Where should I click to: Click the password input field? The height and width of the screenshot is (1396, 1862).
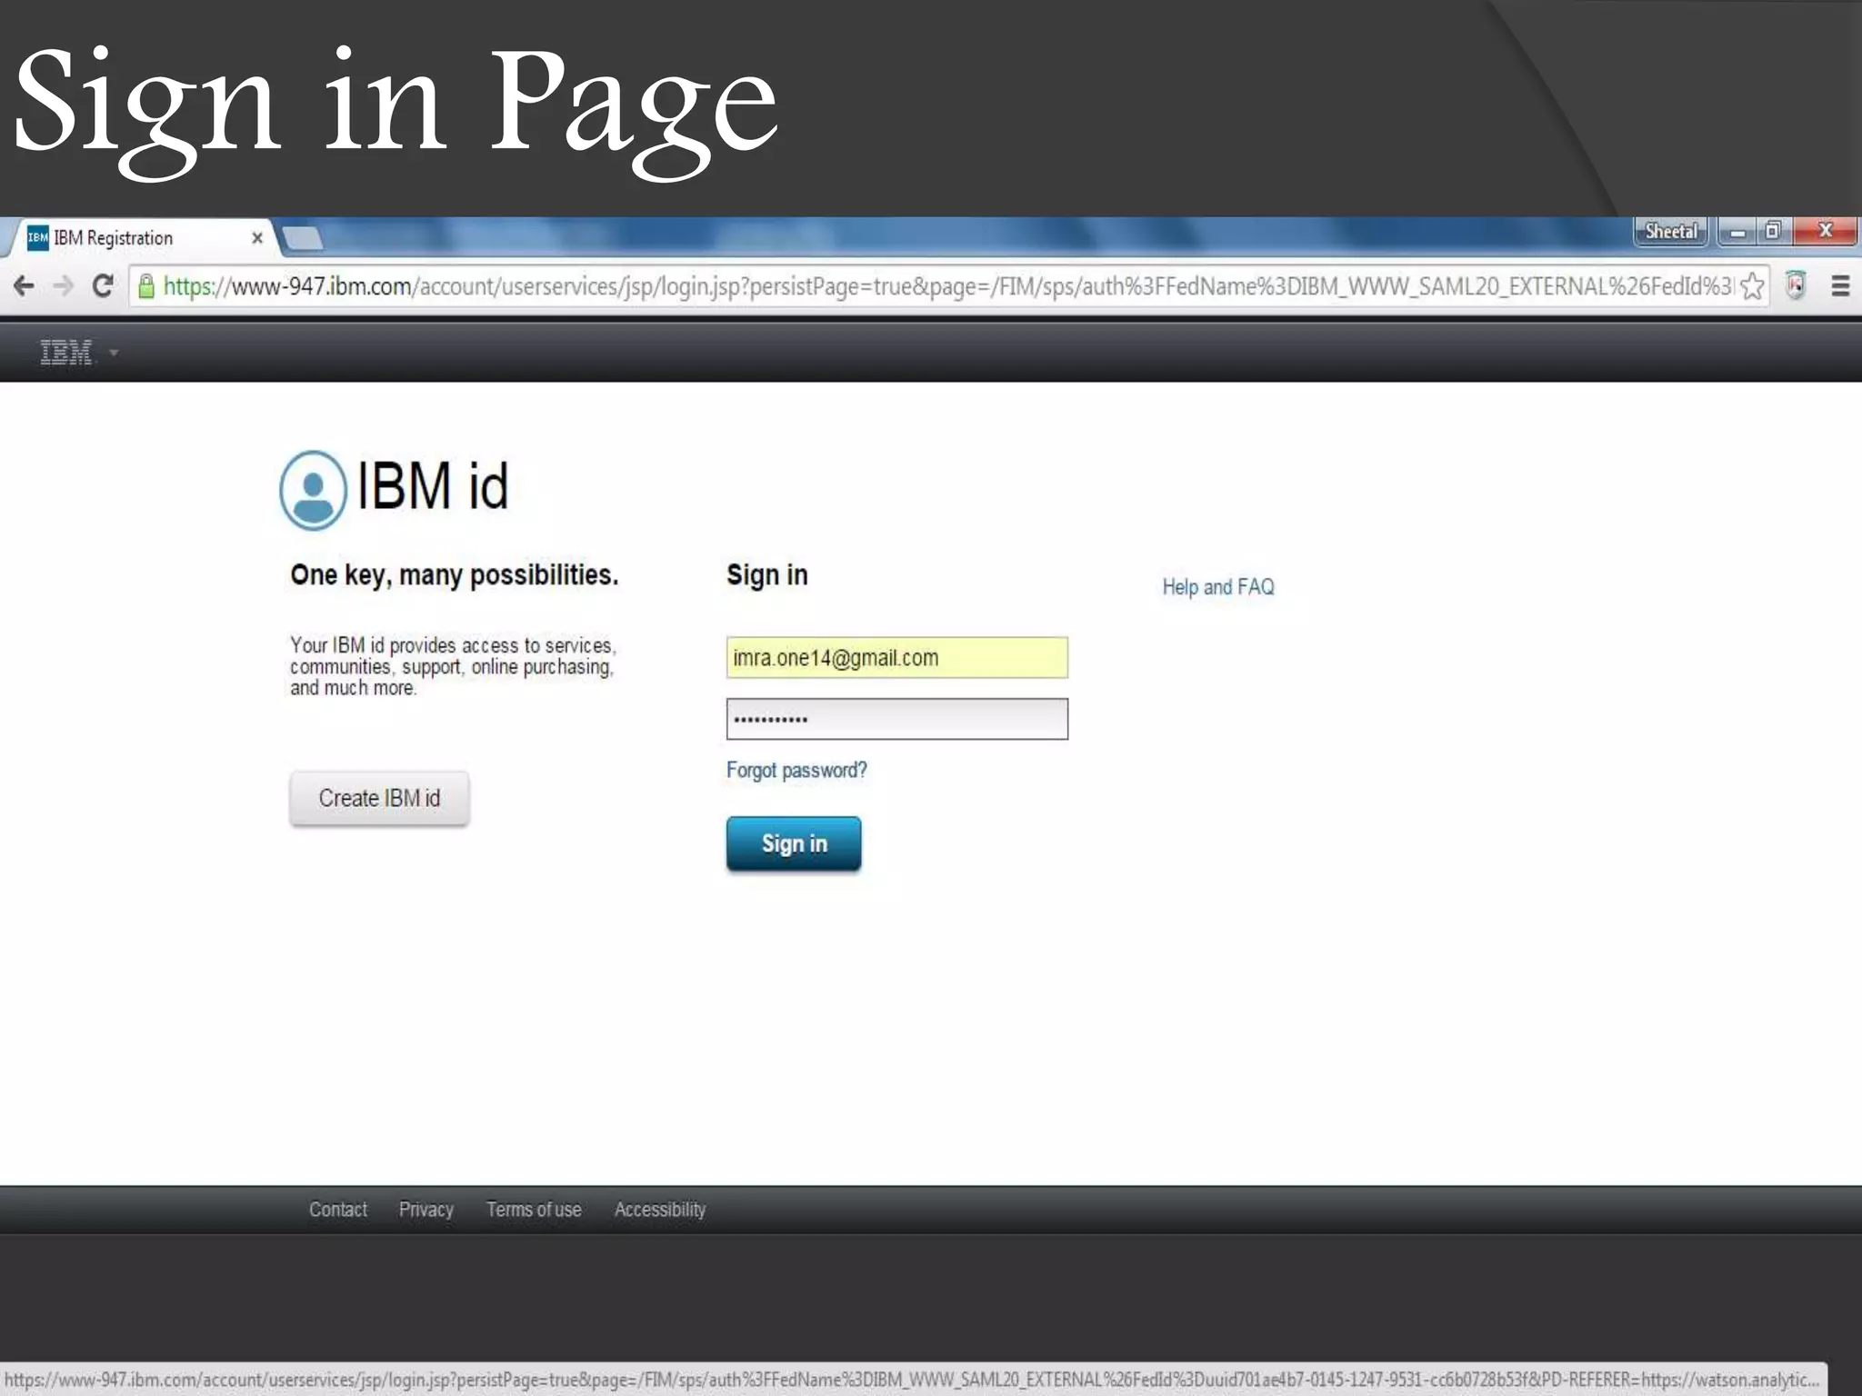tap(896, 719)
